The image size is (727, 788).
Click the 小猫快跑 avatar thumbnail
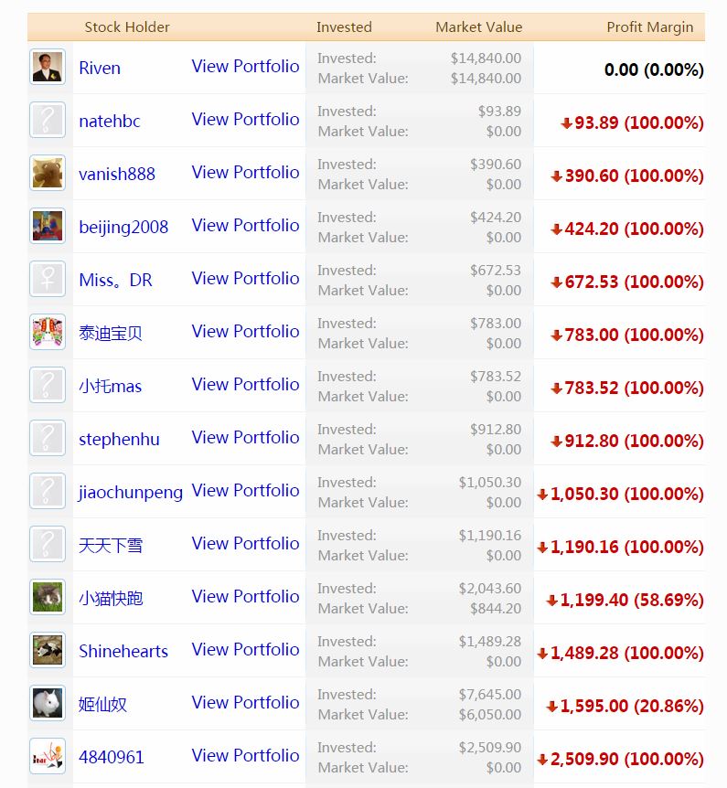pyautogui.click(x=48, y=598)
